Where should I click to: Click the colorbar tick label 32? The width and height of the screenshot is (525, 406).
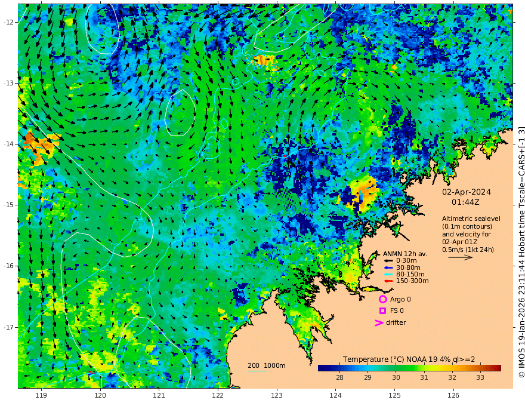click(452, 377)
